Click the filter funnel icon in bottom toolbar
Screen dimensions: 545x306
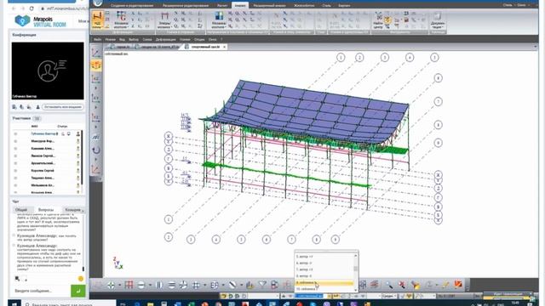(x=262, y=285)
